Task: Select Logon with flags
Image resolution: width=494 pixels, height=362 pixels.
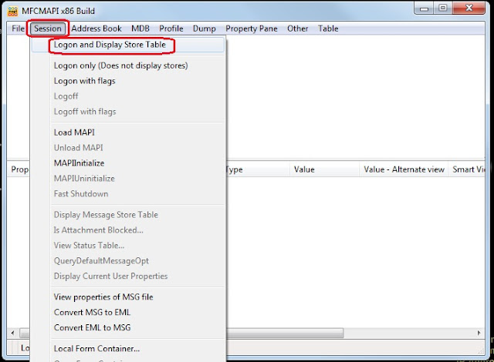Action: click(128, 81)
